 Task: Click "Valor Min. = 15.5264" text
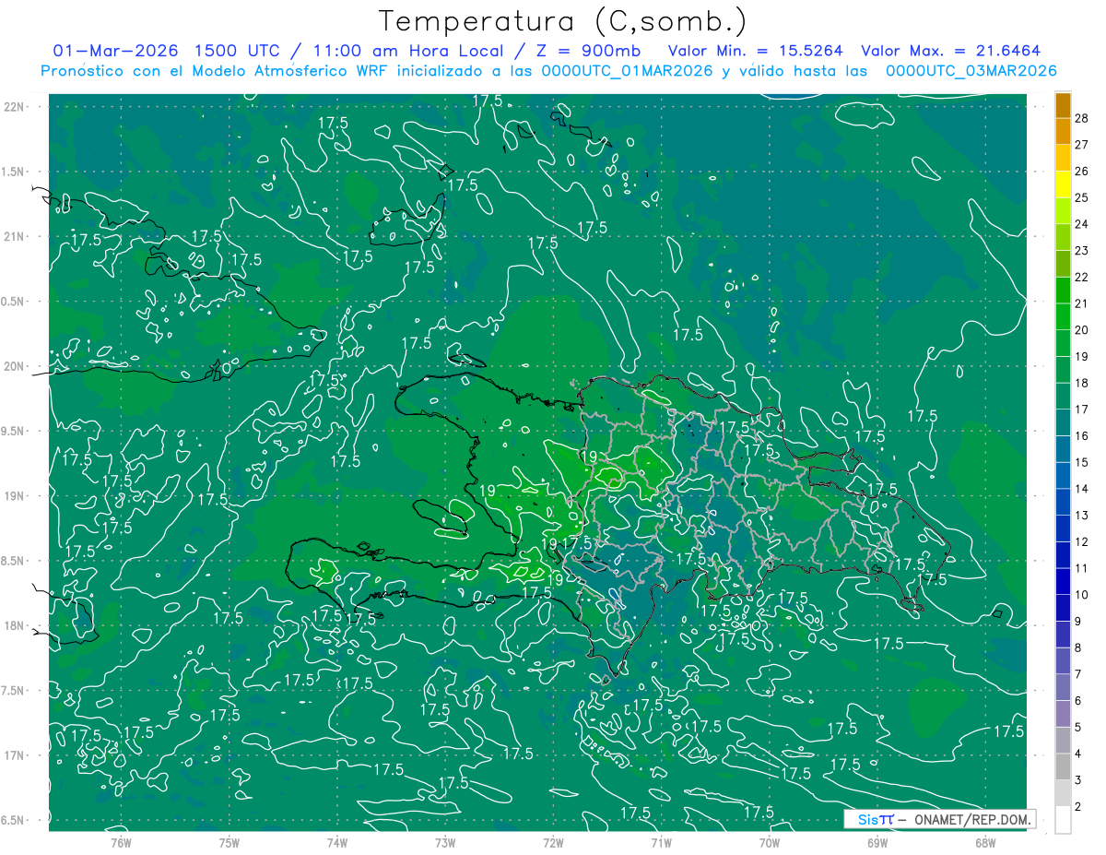pyautogui.click(x=755, y=51)
